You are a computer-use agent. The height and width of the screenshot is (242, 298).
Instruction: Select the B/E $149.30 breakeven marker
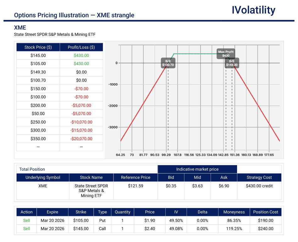click(x=232, y=63)
